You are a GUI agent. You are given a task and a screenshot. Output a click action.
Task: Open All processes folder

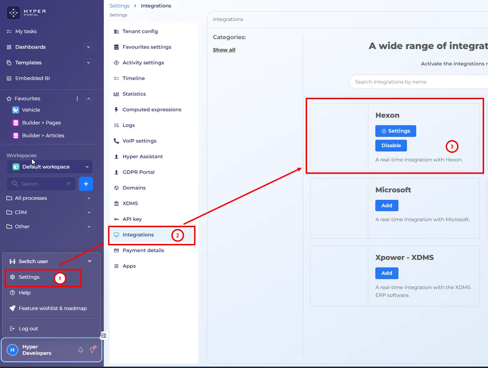click(31, 198)
